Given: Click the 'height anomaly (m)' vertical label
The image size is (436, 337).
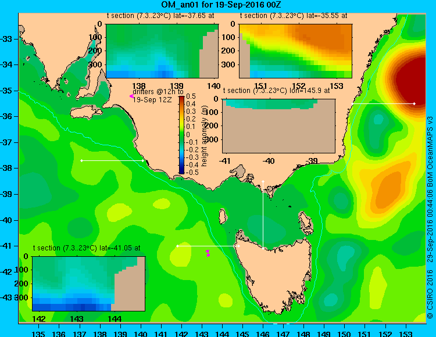Looking at the screenshot, I should coord(204,137).
